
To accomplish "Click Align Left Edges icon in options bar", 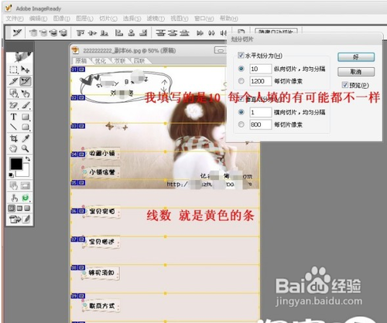I will click(x=118, y=33).
